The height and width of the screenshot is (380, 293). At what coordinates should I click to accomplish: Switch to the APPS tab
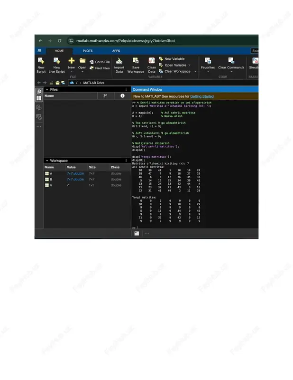tap(116, 51)
